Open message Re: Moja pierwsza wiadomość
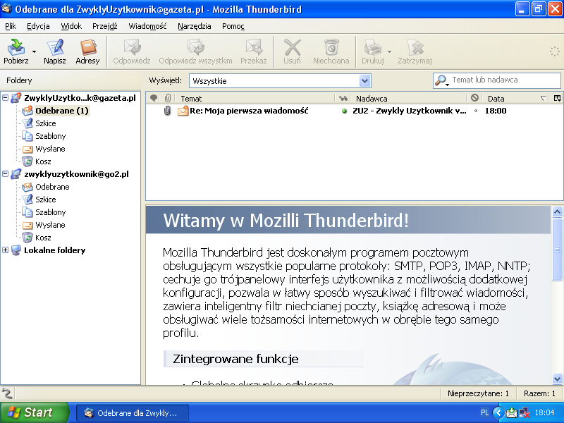 (x=249, y=111)
